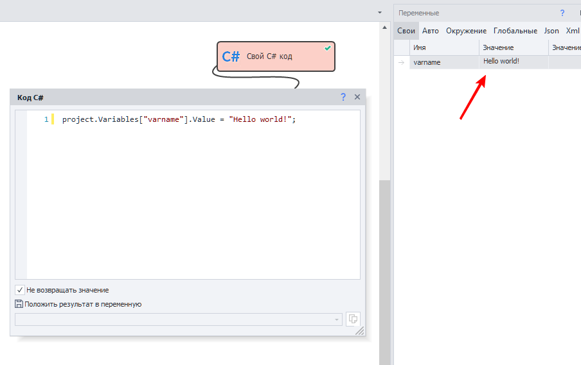Expand the tab list dropdown arrow above canvas

tap(380, 12)
